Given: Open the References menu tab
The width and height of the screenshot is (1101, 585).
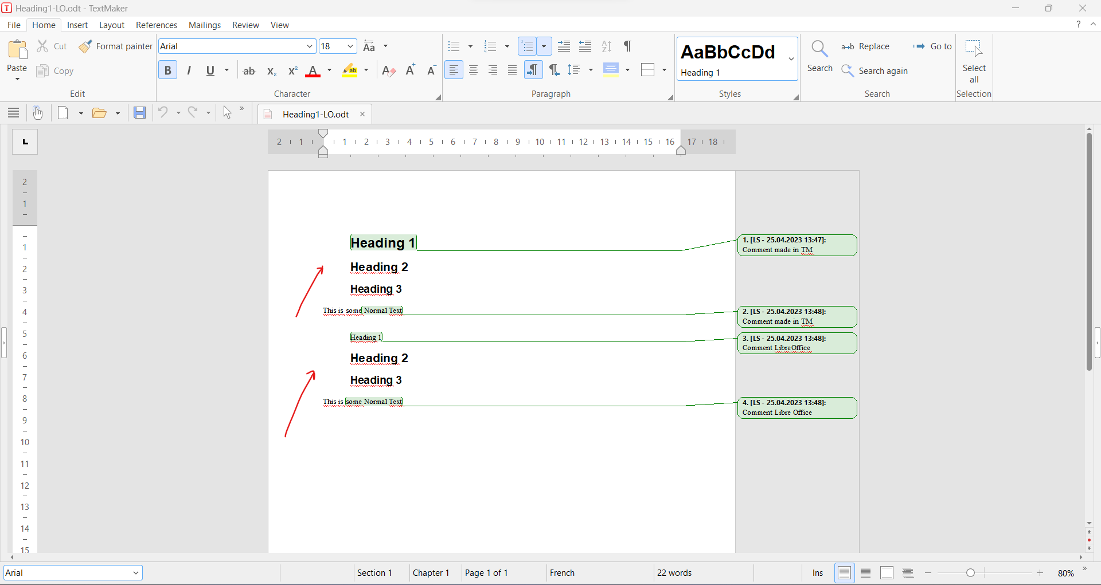Looking at the screenshot, I should point(156,25).
